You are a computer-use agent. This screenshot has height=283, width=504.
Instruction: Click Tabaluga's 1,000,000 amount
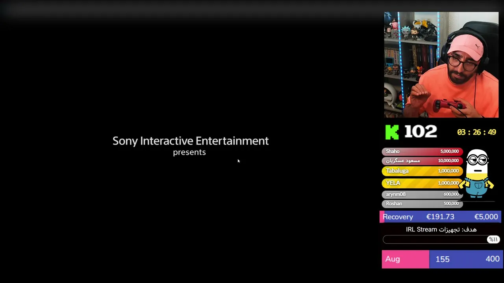click(x=448, y=171)
